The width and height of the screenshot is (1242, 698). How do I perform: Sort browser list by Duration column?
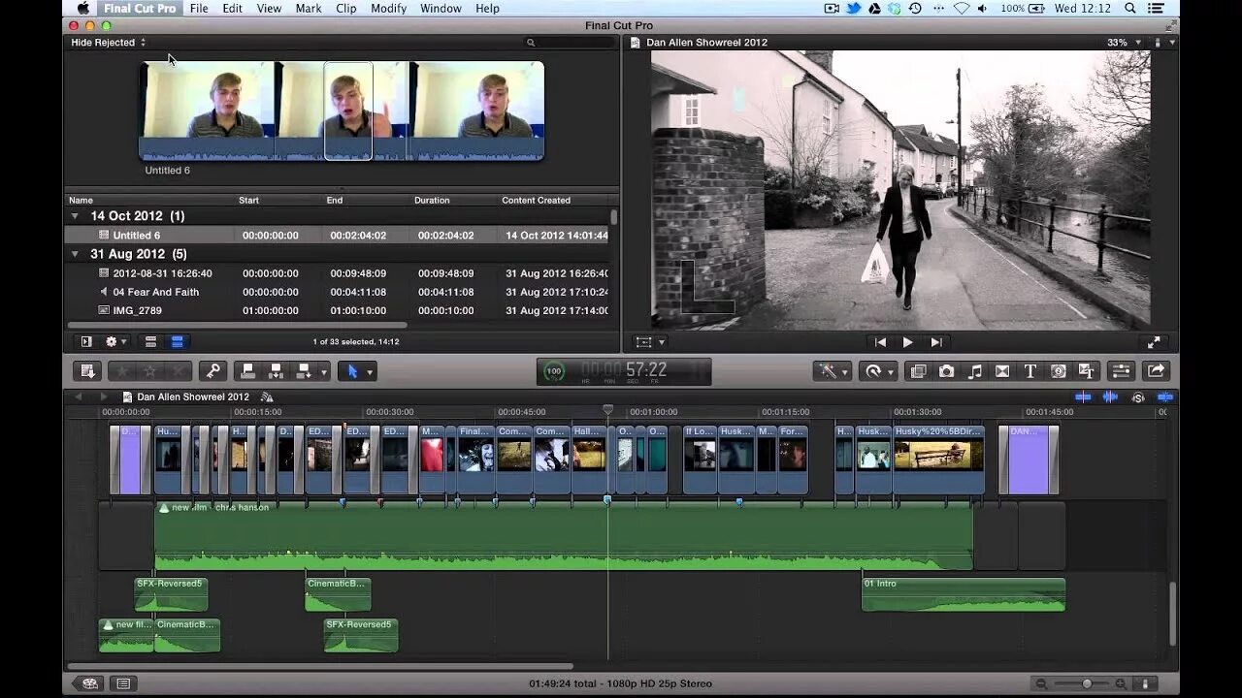[x=432, y=201]
